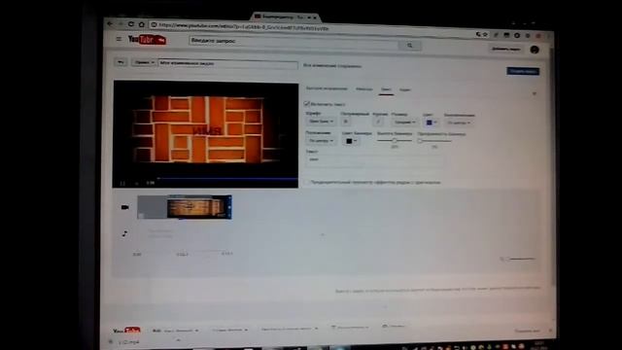Pause the preview player
This screenshot has width=622, height=350.
(x=122, y=184)
